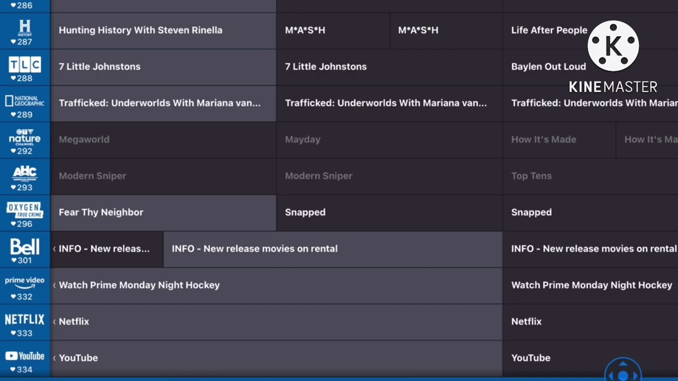Select the currently airing 7 Little Johnstons
678x381 pixels.
[163, 67]
